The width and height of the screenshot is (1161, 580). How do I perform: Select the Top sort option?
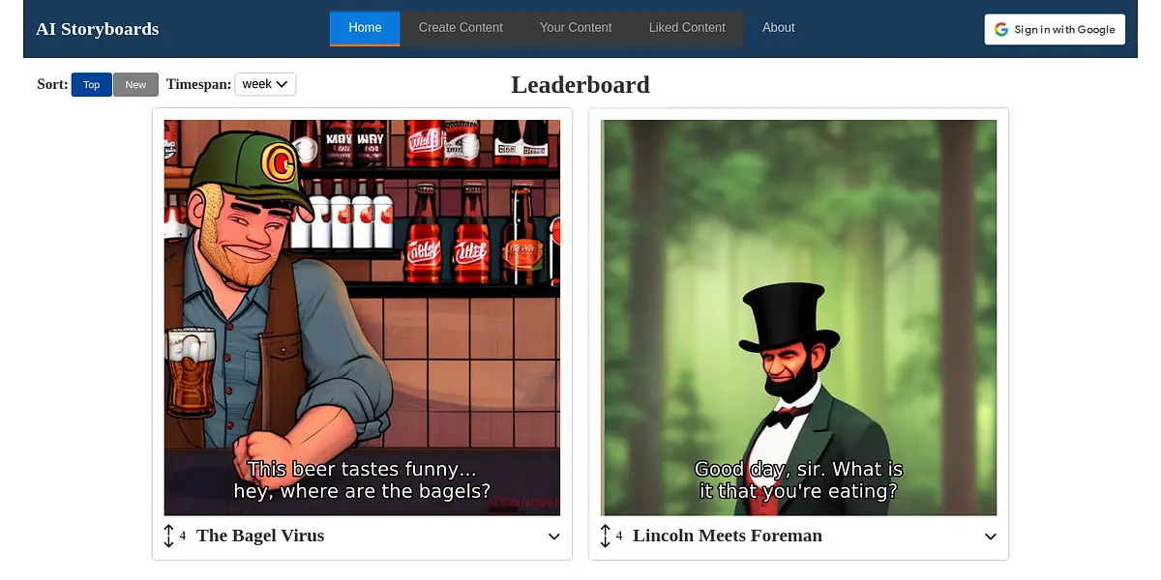[x=92, y=85]
